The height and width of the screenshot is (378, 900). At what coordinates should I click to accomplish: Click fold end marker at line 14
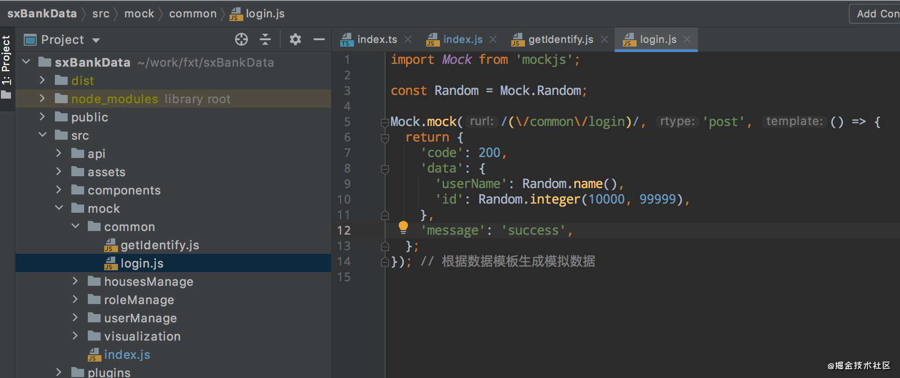point(385,262)
